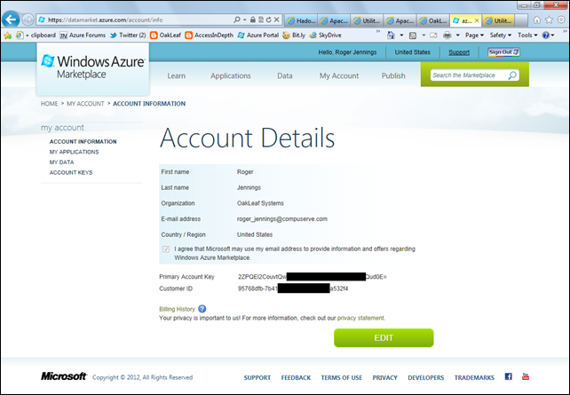Click in the Search the Marketplace field
This screenshot has width=570, height=395.
tap(468, 75)
